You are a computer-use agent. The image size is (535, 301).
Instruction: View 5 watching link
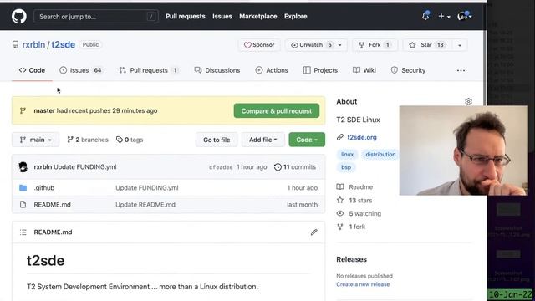coord(359,214)
